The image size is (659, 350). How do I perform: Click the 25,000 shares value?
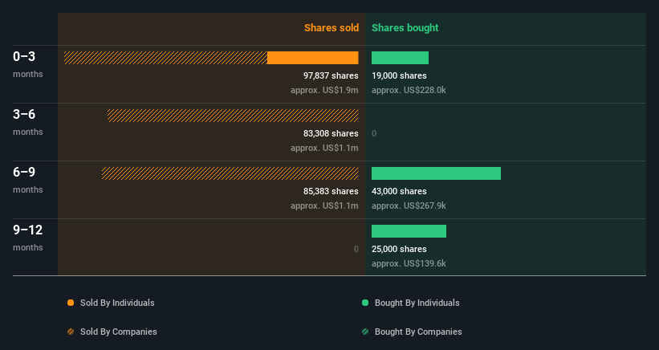[399, 249]
